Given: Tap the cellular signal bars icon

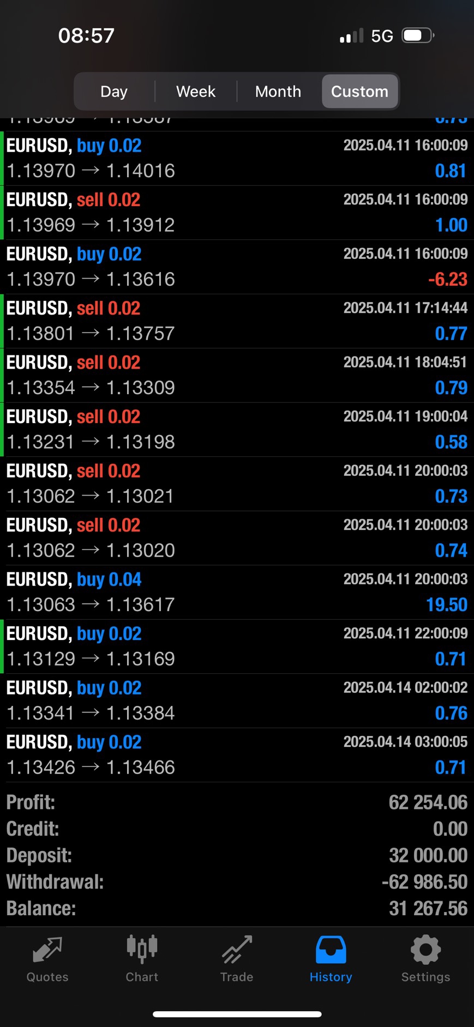Looking at the screenshot, I should (x=351, y=37).
